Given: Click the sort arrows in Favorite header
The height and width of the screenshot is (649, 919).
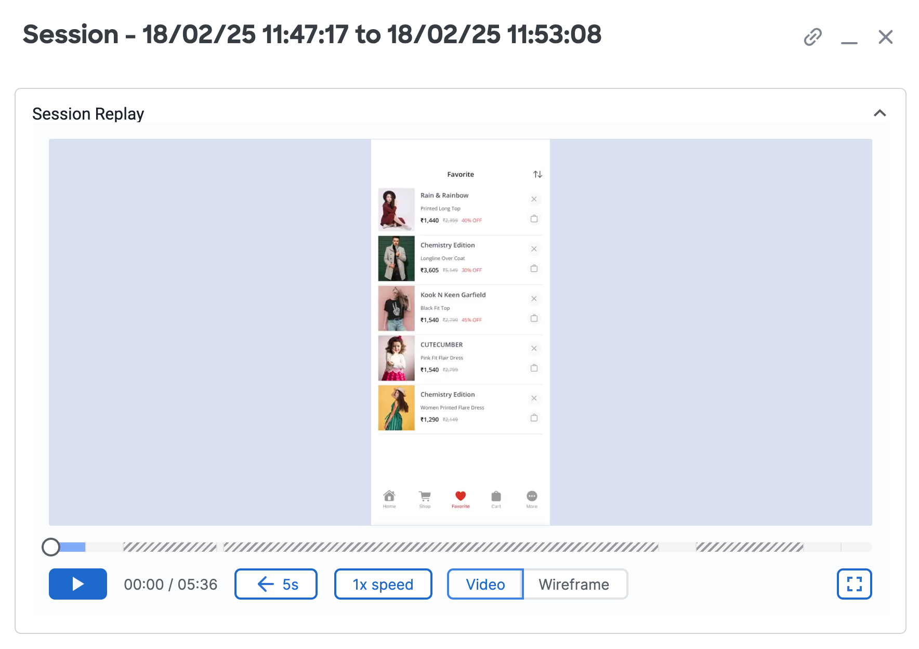Looking at the screenshot, I should coord(537,174).
